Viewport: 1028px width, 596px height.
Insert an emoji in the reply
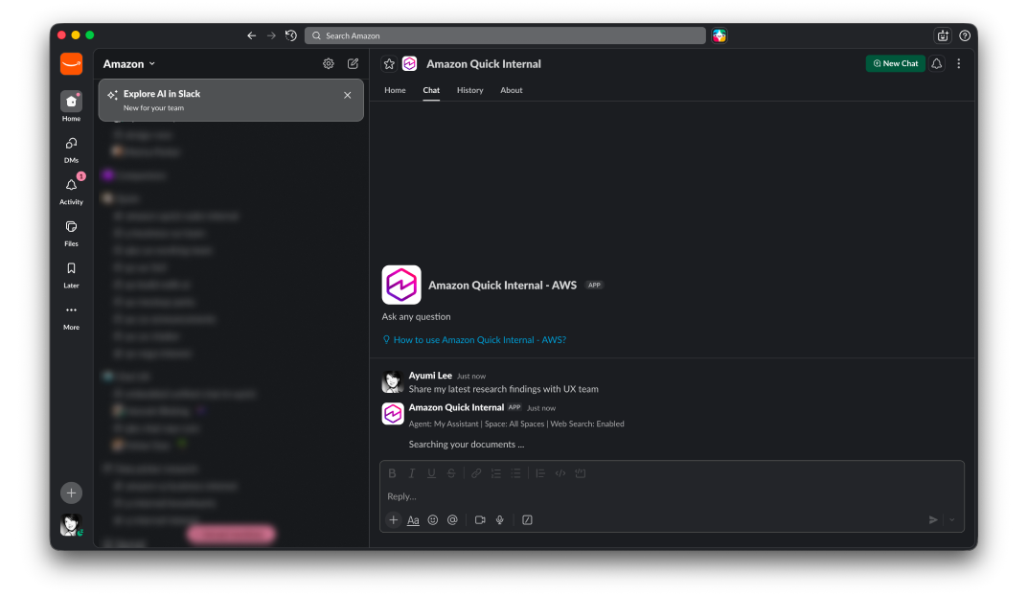pos(433,520)
